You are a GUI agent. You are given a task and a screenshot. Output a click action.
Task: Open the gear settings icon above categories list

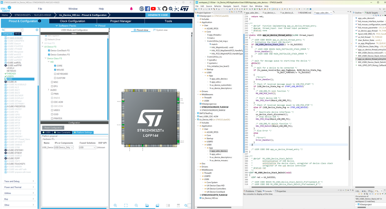(x=37, y=30)
